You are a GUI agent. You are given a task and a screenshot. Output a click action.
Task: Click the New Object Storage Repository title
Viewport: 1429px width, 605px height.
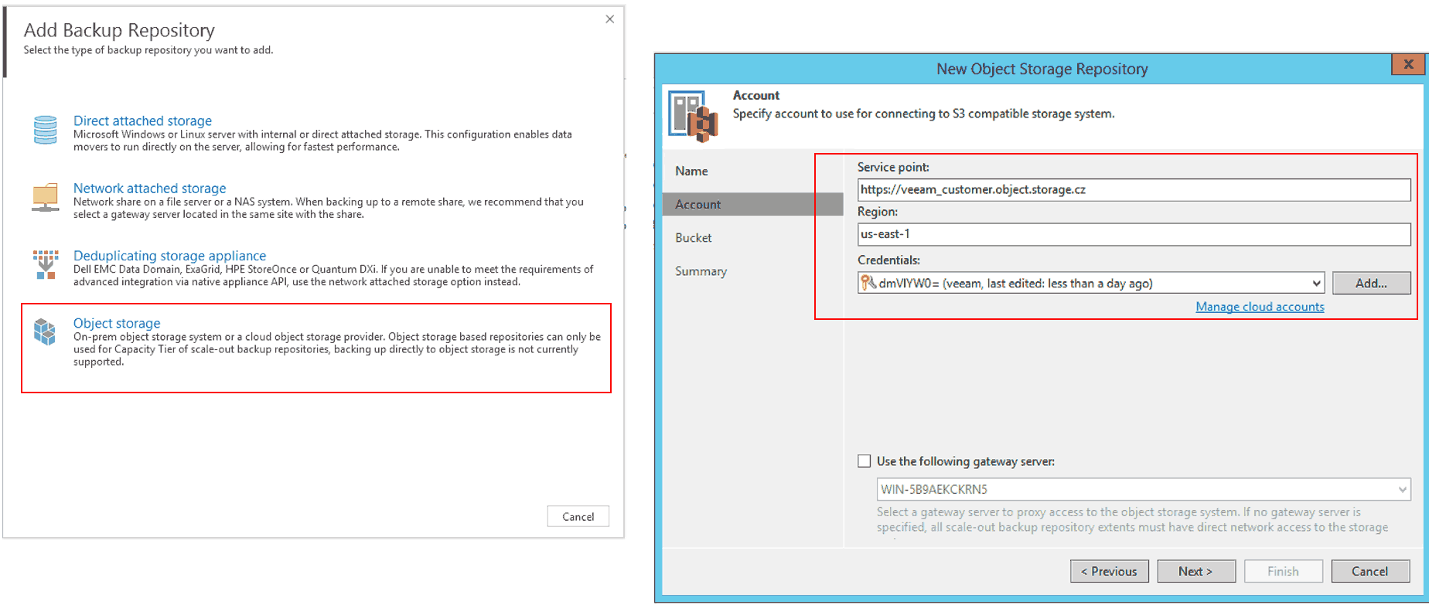[1042, 69]
